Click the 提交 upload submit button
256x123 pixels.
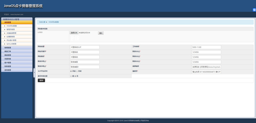pyautogui.click(x=101, y=33)
